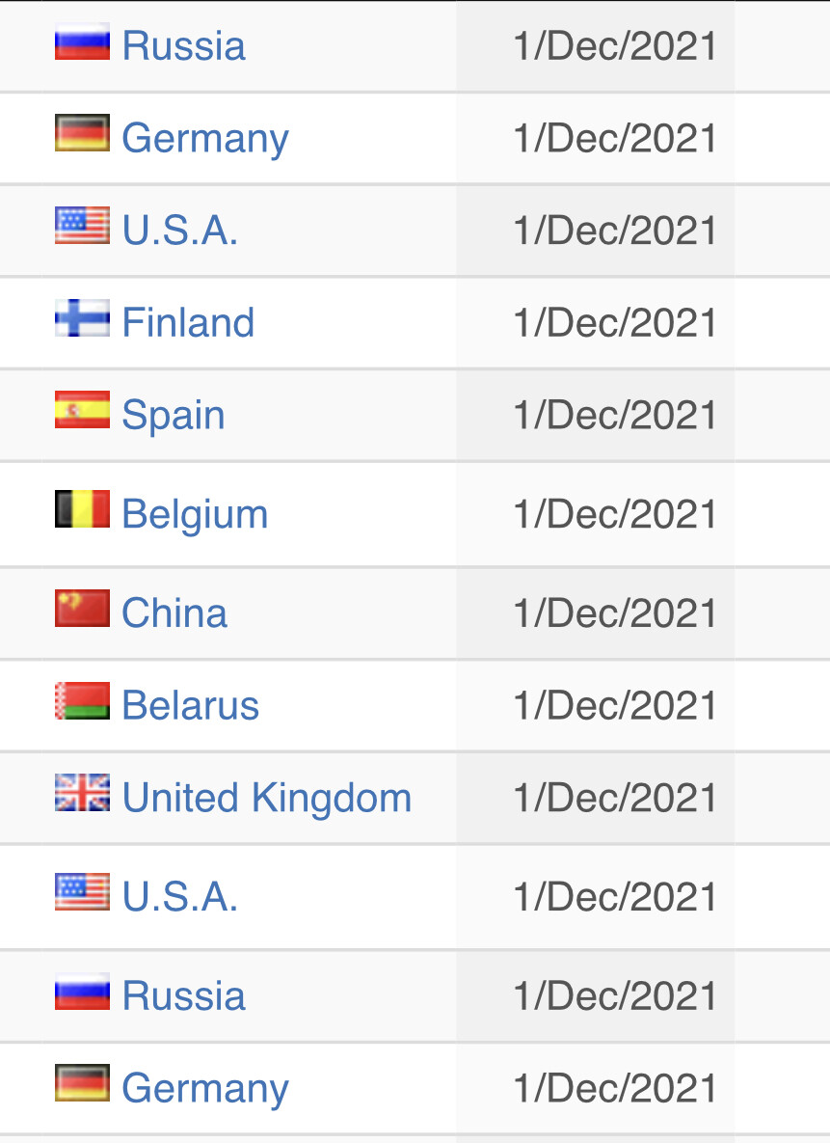Select the date cell in the Spain row
This screenshot has height=1143, width=830.
pos(596,415)
